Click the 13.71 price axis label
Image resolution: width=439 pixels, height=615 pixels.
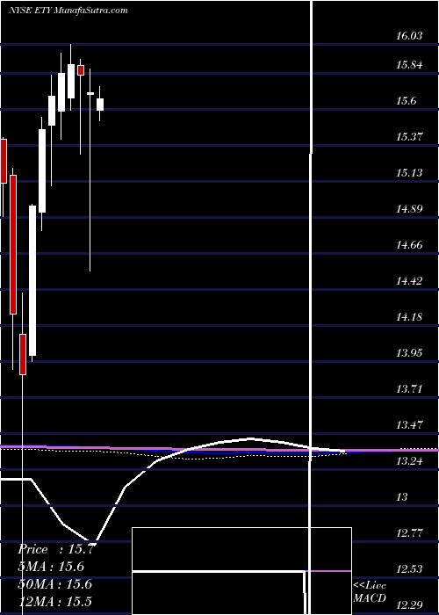tap(409, 389)
